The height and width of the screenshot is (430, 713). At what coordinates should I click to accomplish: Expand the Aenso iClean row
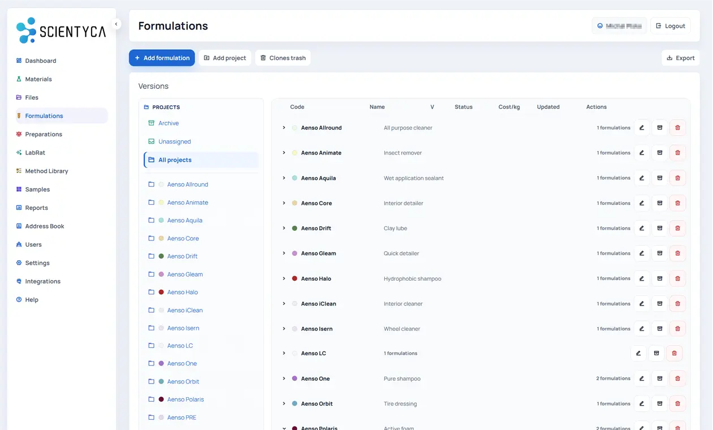tap(284, 304)
